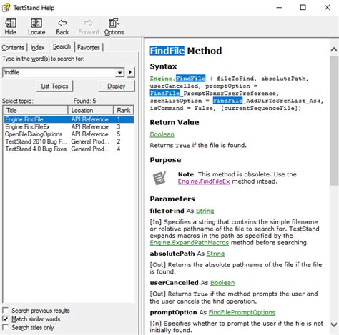
Task: Click the search words input field
Action: (x=59, y=72)
